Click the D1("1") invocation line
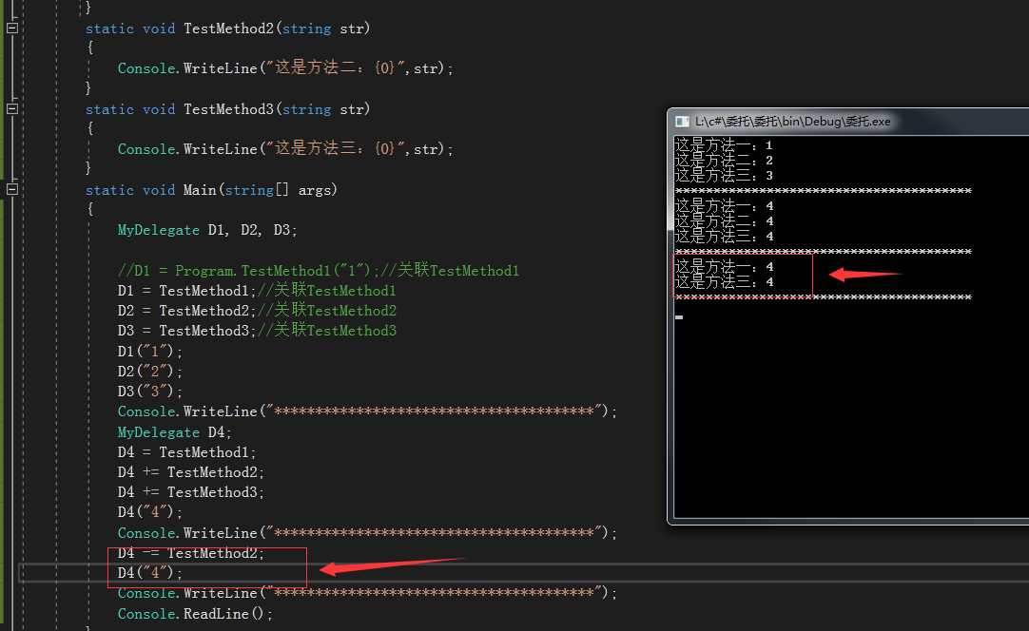 click(x=149, y=352)
